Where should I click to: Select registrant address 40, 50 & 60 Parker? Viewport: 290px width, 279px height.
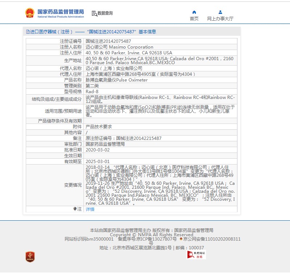(x=129, y=53)
